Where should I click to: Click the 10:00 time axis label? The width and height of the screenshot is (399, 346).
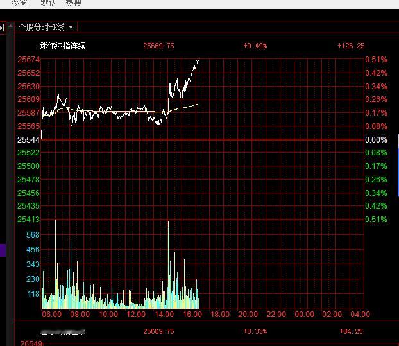tap(108, 315)
